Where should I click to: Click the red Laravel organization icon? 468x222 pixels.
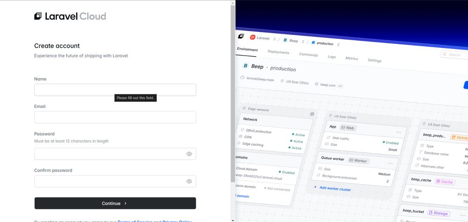tap(253, 37)
